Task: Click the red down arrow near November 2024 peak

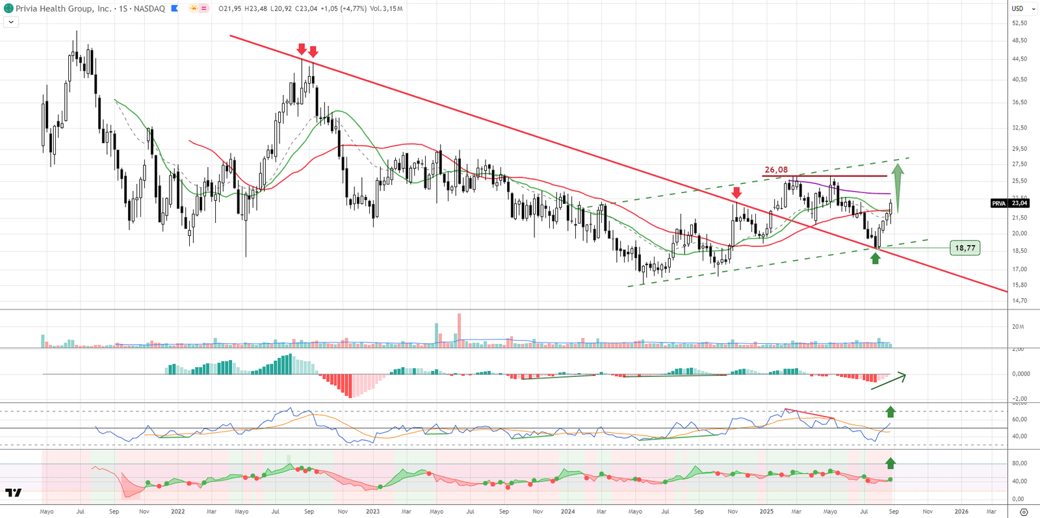Action: [736, 192]
